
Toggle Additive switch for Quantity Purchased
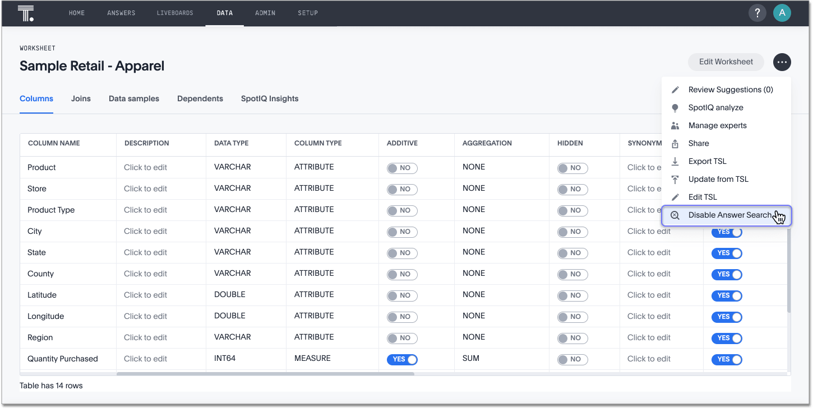[x=402, y=359]
